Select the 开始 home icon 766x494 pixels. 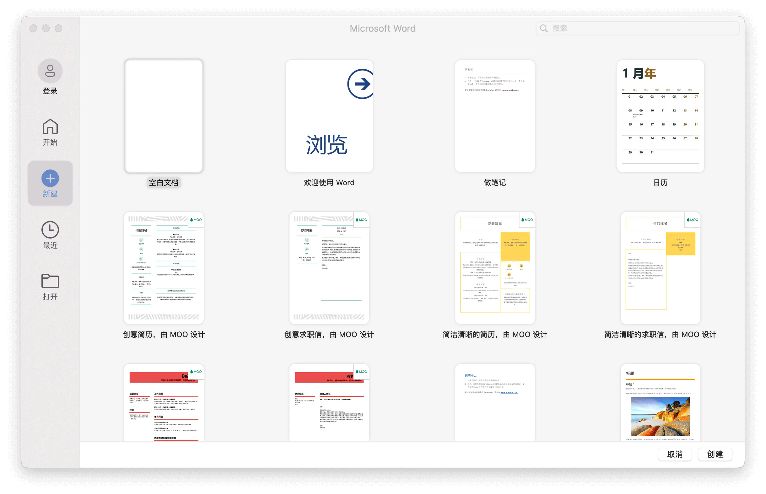coord(50,128)
